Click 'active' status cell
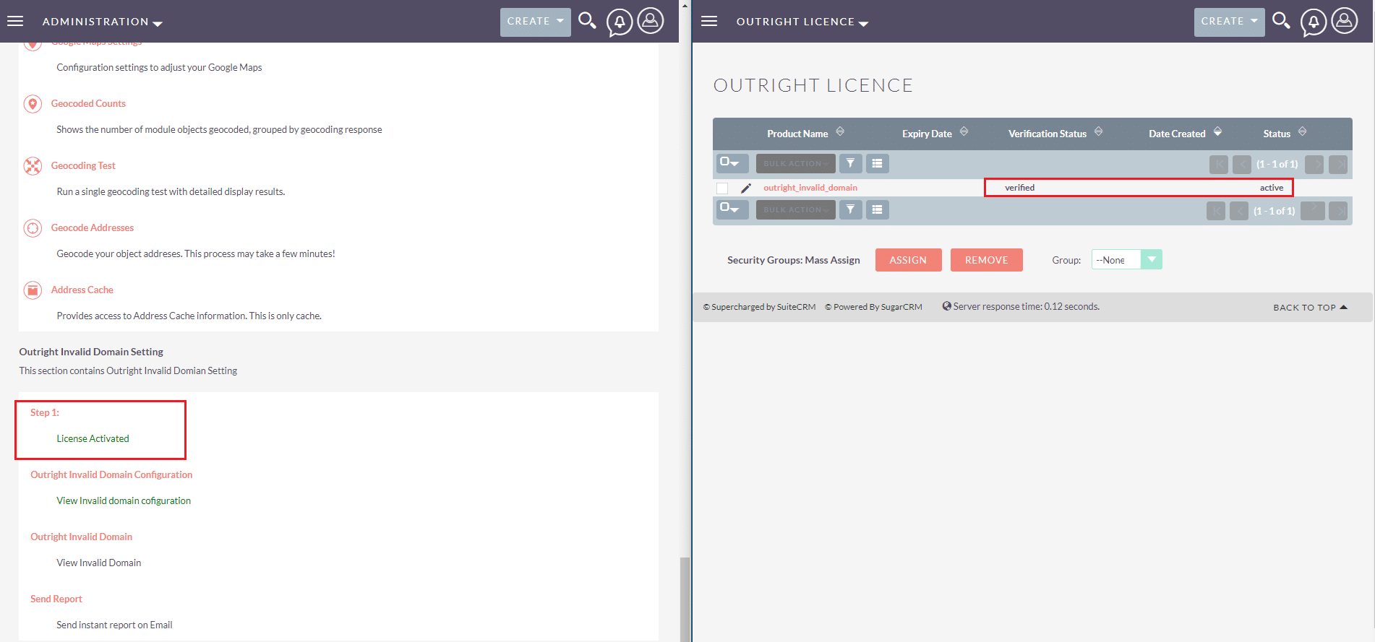The height and width of the screenshot is (642, 1375). 1272,188
